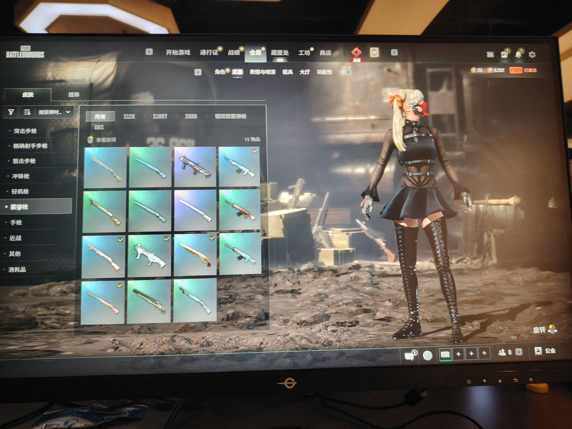
Task: Open the 藏匿处 menu
Action: [x=280, y=53]
